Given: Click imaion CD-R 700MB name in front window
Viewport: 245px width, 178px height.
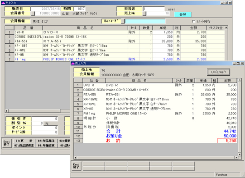Looking at the screenshot, I should pos(127,90).
